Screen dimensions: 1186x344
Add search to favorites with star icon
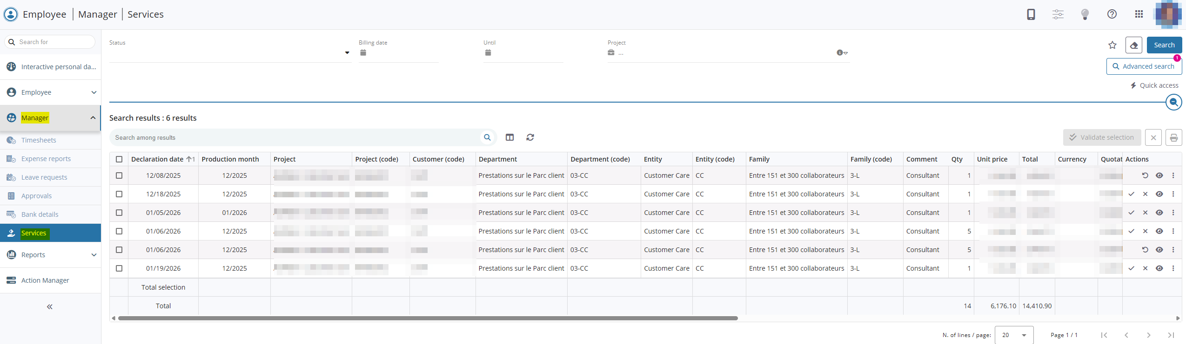pos(1112,45)
